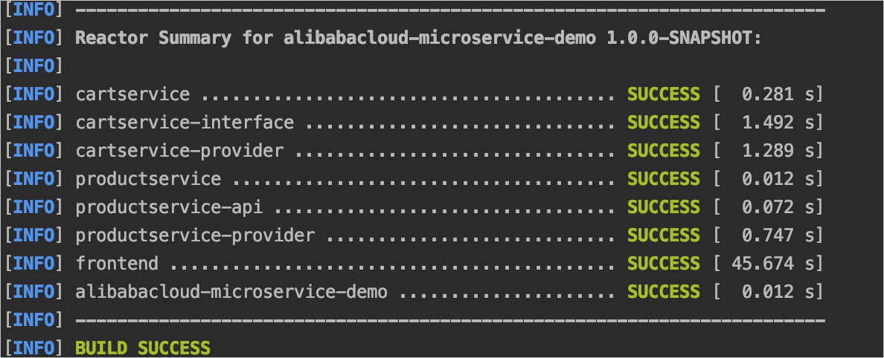This screenshot has height=358, width=884.
Task: Click the BUILD SUCCESS message
Action: pos(143,348)
